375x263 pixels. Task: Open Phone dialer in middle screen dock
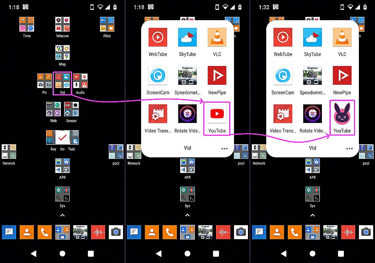point(170,232)
